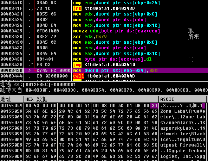Click ASCII text 's\ZoneAlarm\..1K'

coord(183,123)
